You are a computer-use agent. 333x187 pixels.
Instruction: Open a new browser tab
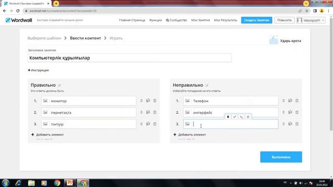pos(56,4)
